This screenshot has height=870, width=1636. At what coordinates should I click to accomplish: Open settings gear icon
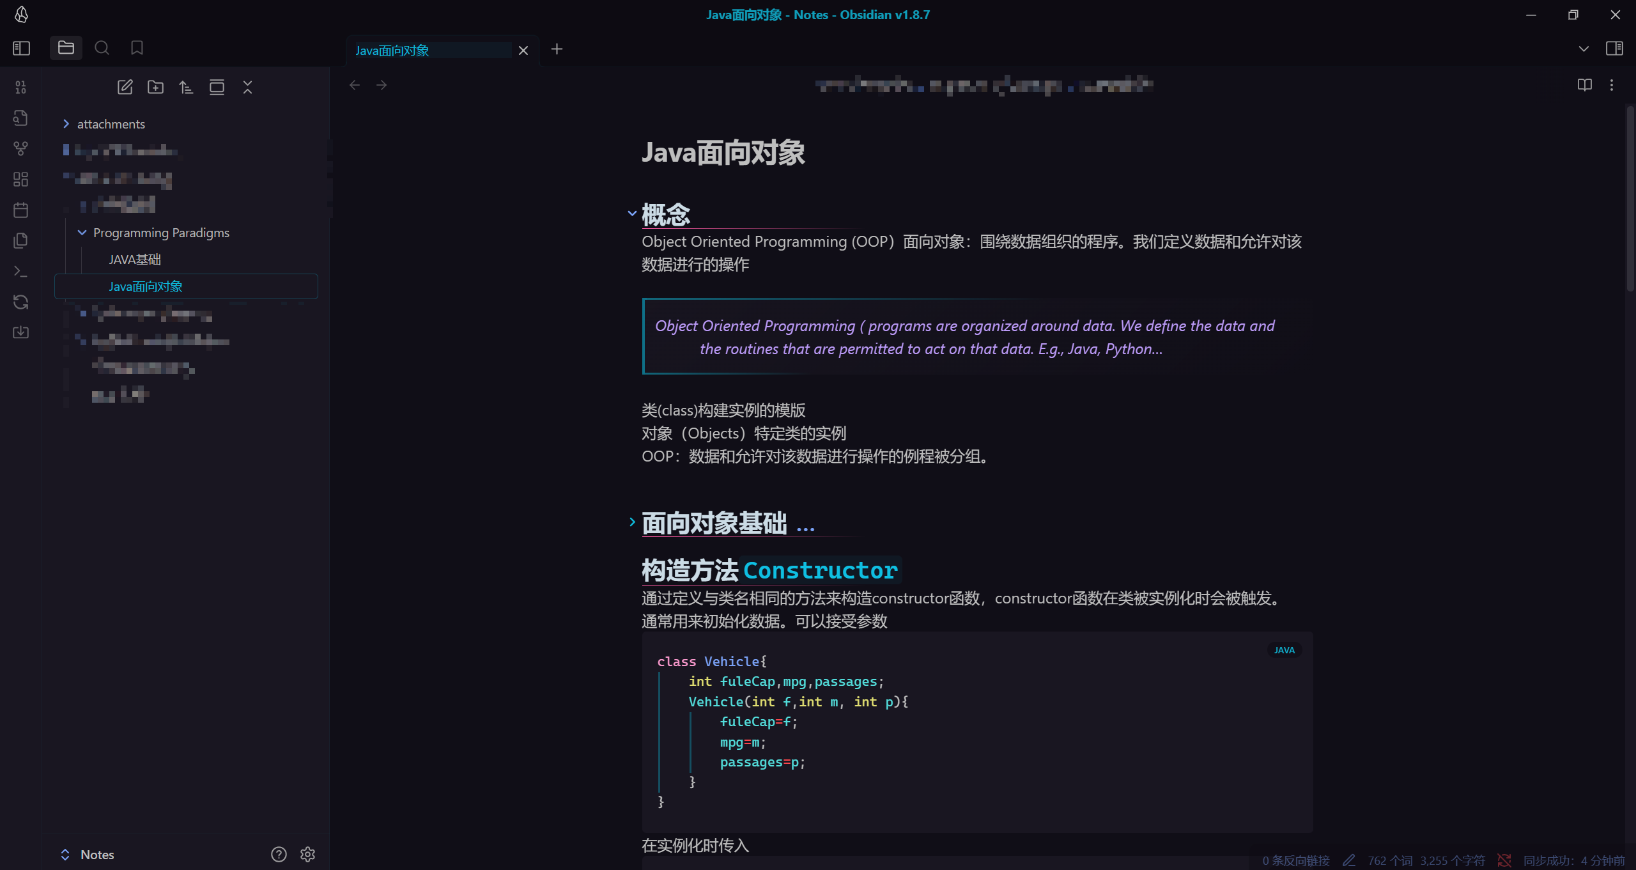[x=307, y=855]
